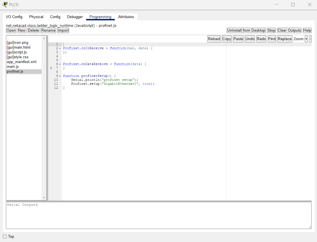
Task: Click the Find button in editor toolbar
Action: pos(272,39)
